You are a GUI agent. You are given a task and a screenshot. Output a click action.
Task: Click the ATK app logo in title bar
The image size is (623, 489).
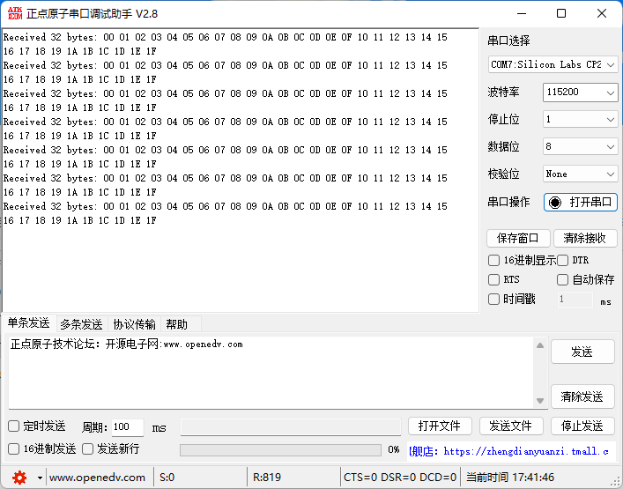pos(15,13)
